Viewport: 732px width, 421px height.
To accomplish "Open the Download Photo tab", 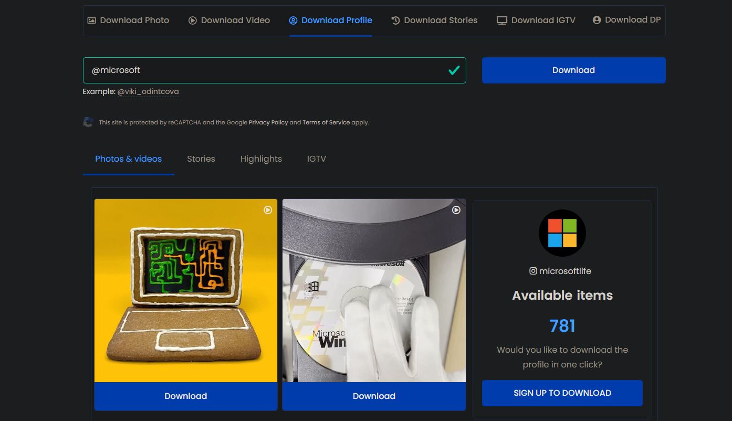I will click(128, 20).
